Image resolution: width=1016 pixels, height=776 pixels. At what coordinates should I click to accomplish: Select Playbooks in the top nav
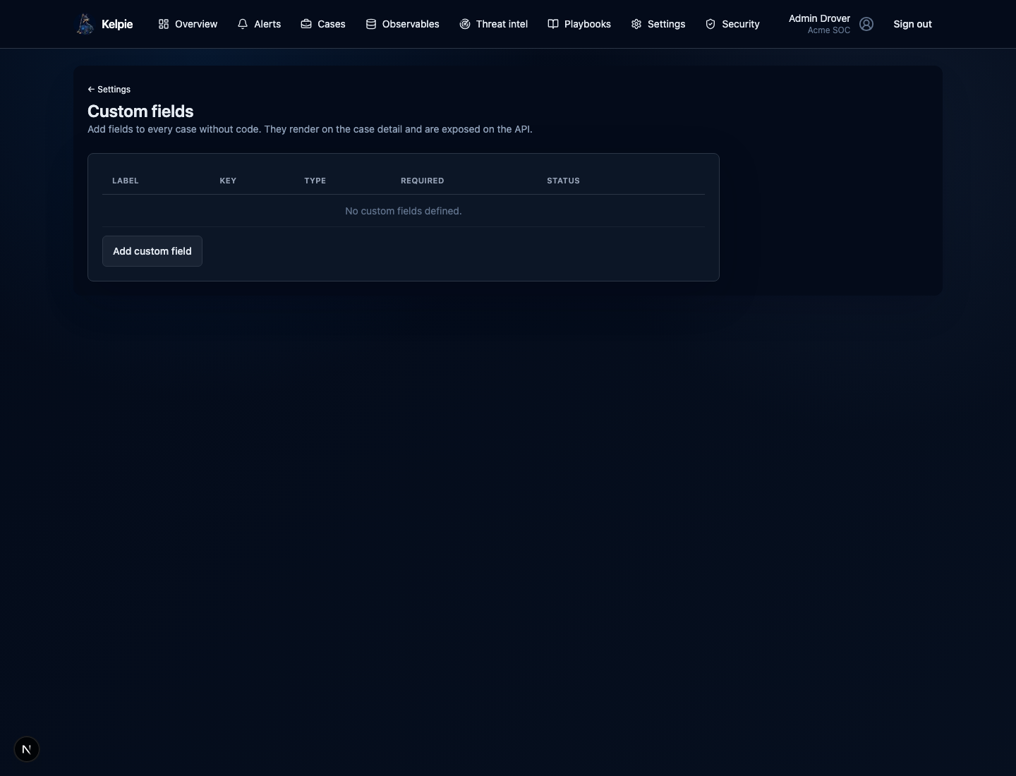[x=579, y=24]
